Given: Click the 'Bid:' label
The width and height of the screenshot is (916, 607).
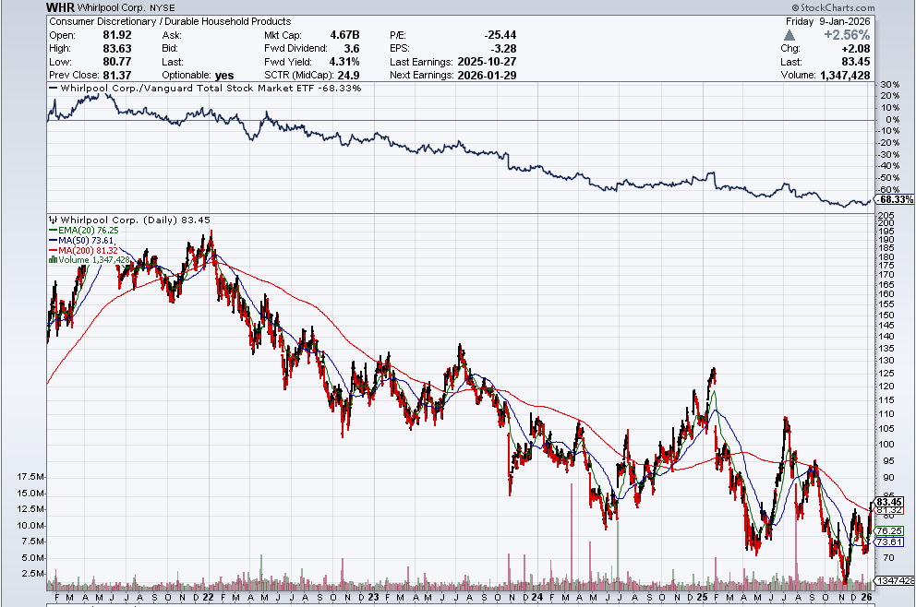Looking at the screenshot, I should [170, 49].
